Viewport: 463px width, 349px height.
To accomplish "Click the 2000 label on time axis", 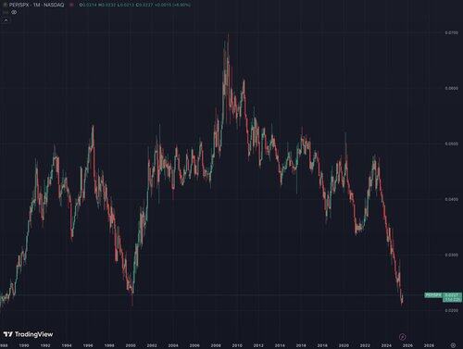I will [x=131, y=345].
